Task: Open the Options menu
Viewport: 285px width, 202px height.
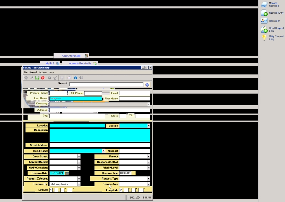Action: [43, 72]
